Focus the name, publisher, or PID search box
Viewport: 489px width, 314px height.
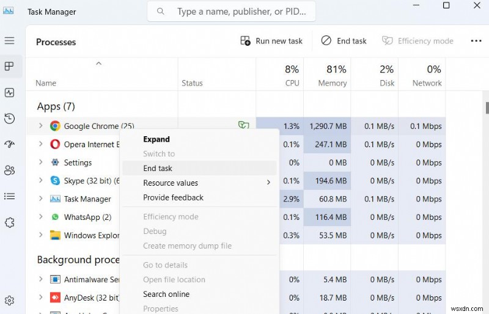[x=231, y=12]
